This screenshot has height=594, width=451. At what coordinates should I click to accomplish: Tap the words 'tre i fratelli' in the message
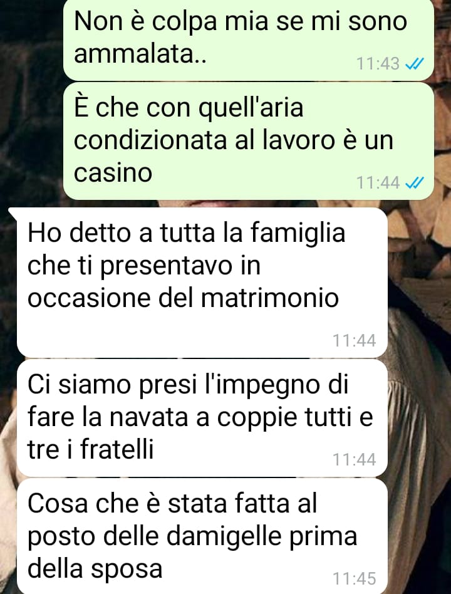[90, 450]
